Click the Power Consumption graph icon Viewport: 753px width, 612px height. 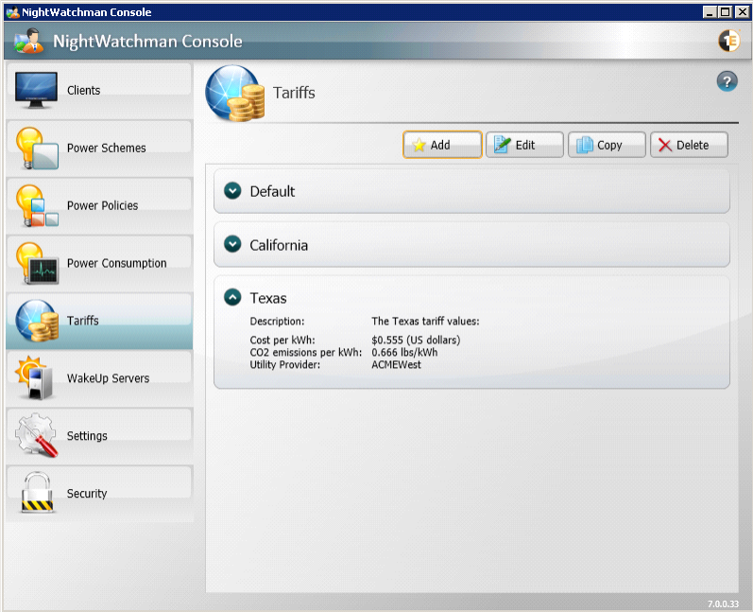click(x=37, y=263)
